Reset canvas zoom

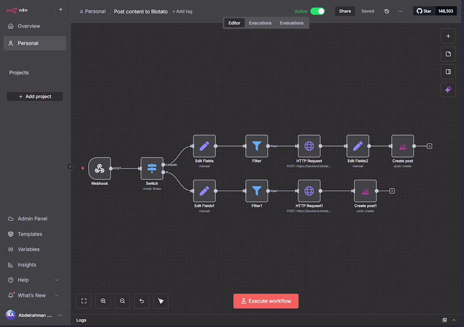point(141,301)
